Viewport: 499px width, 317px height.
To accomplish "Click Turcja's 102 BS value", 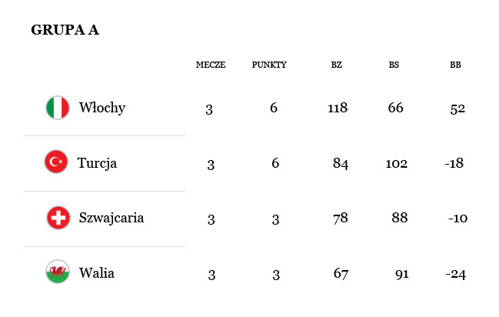I will pos(397,163).
